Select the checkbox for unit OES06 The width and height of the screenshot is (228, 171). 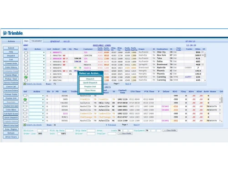coord(25,96)
